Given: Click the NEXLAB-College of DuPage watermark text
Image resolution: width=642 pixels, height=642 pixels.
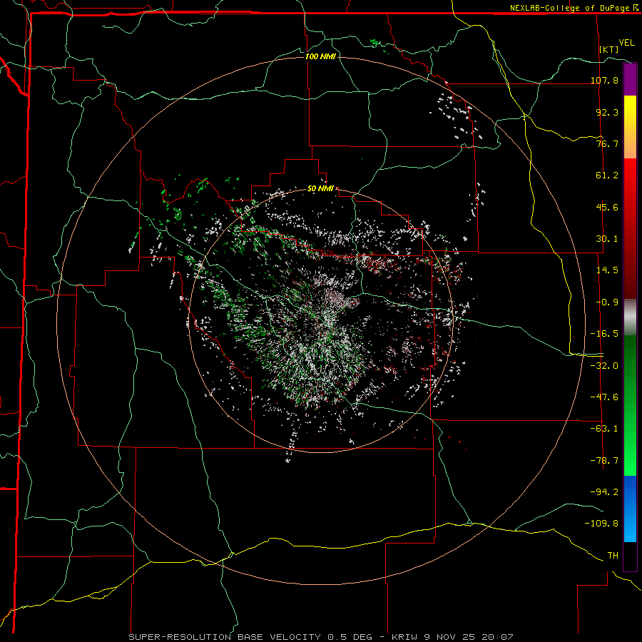Looking at the screenshot, I should [569, 8].
